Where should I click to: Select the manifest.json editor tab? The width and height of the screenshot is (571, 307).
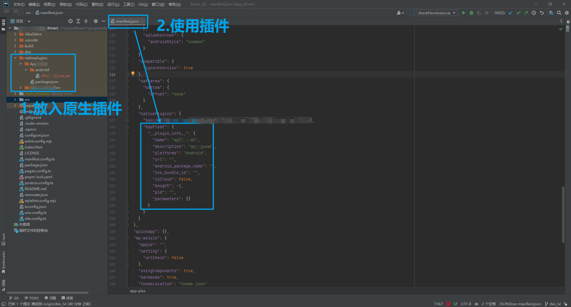(x=127, y=21)
